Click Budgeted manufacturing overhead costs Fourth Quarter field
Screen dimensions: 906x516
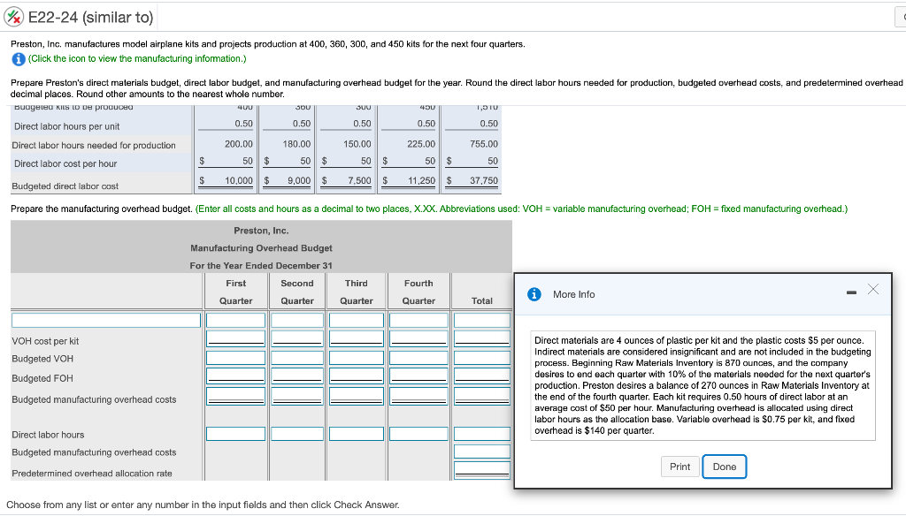pos(418,396)
